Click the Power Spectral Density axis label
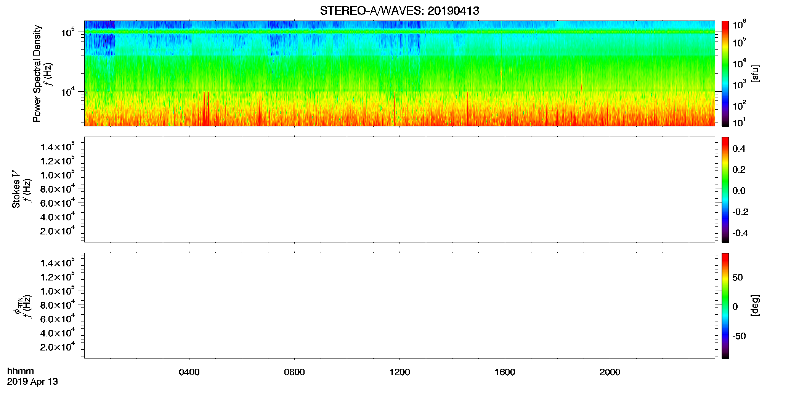 coord(37,73)
